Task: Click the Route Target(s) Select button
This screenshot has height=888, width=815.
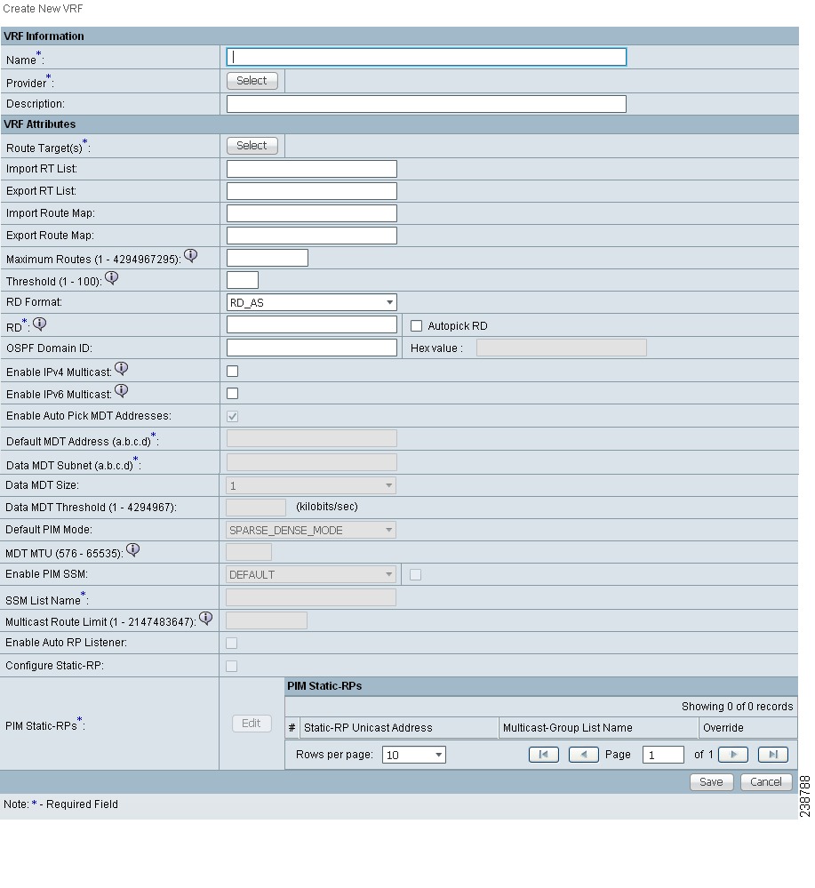Action: click(x=252, y=146)
